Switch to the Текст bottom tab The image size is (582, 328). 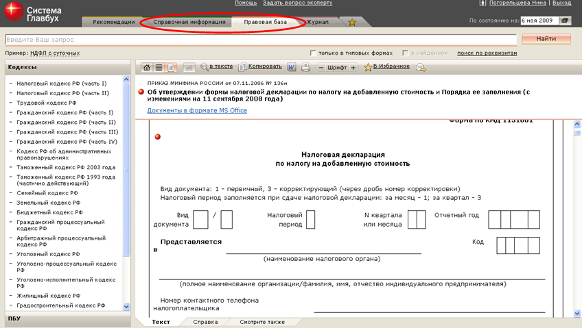click(x=161, y=322)
